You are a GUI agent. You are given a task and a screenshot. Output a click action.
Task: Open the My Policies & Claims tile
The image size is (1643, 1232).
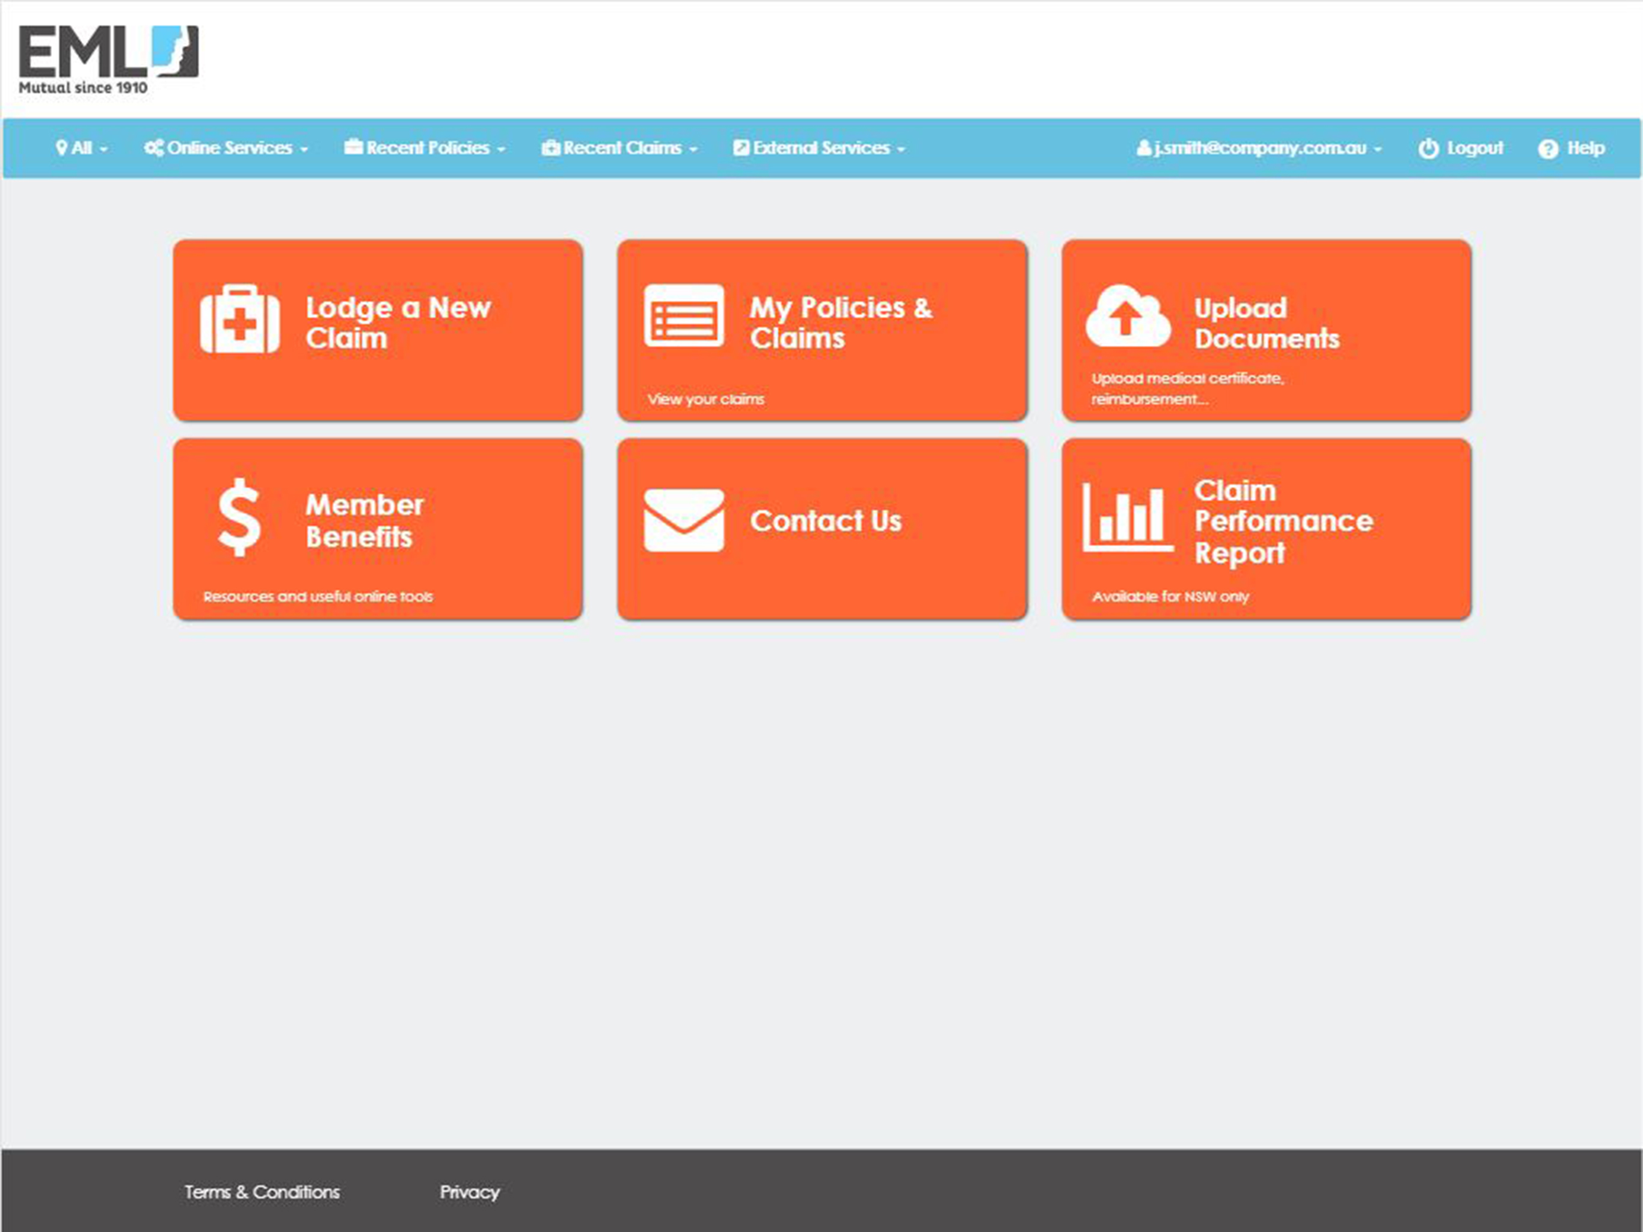822,330
